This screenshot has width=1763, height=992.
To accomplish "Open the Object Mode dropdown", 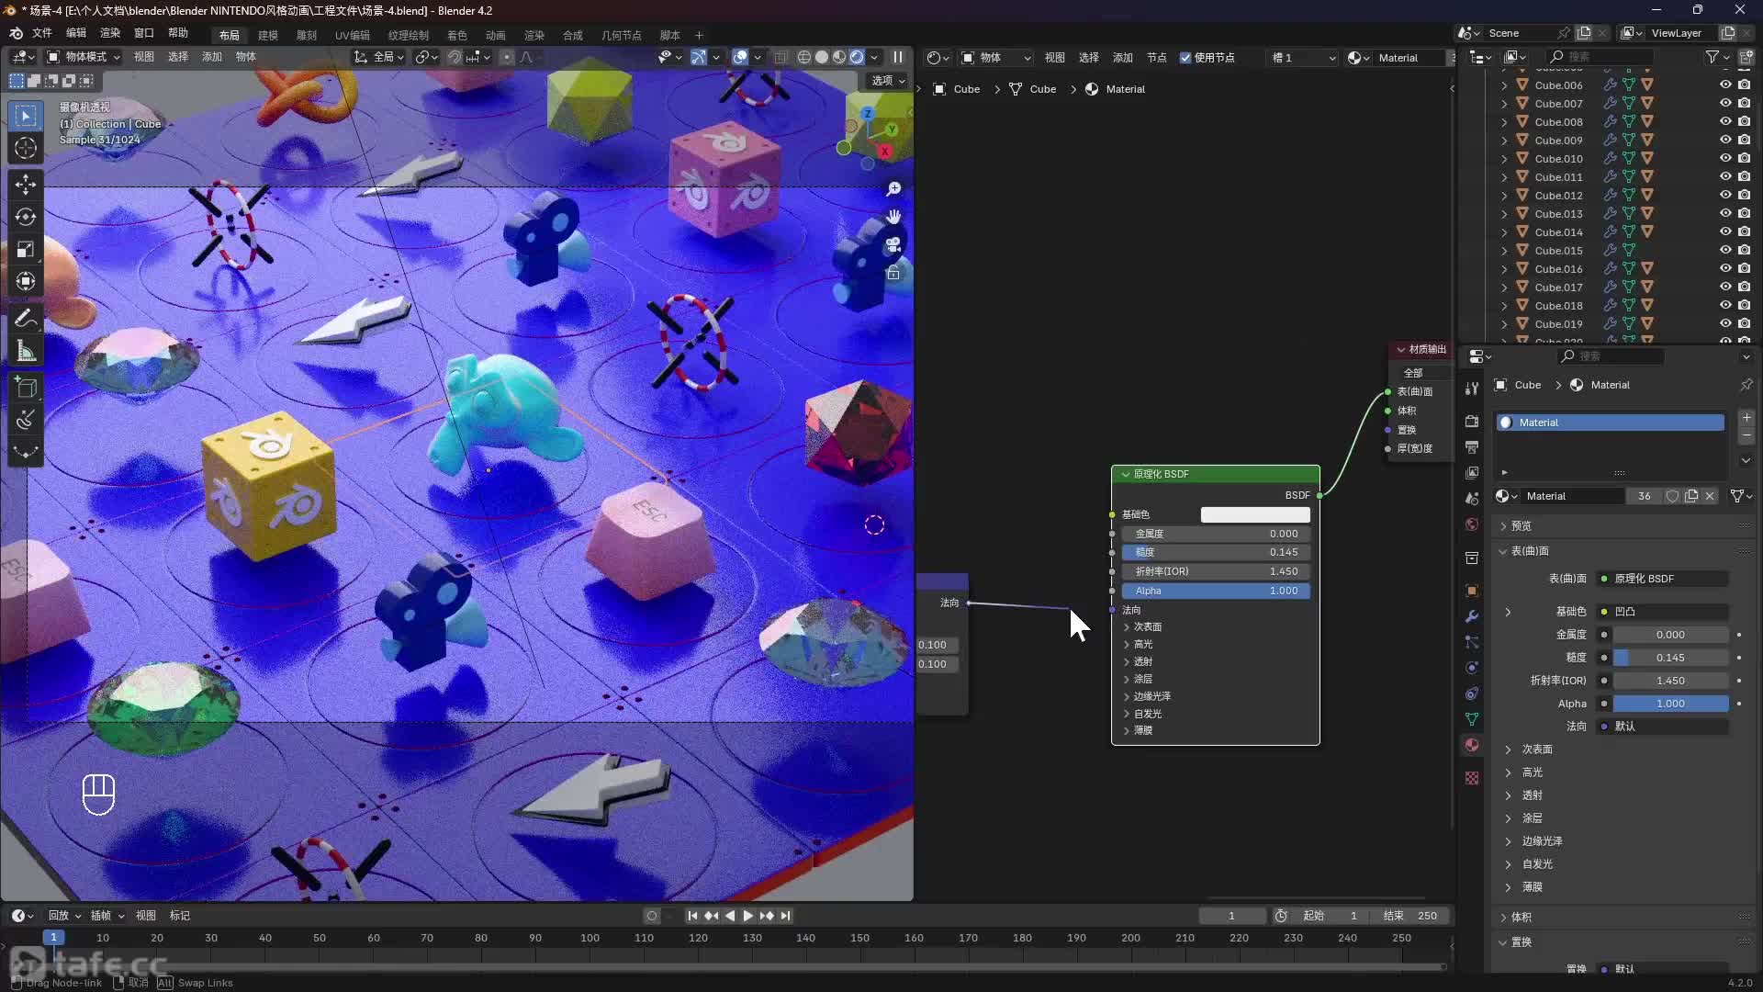I will [84, 57].
